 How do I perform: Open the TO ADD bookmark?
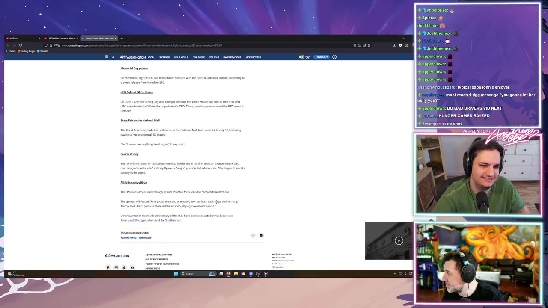pos(42,51)
